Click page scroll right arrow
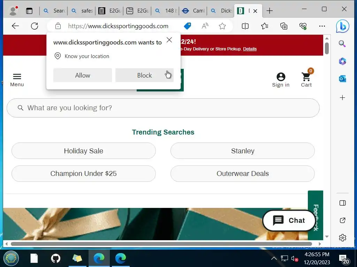Viewport: 357px width, 267px height. point(320,244)
